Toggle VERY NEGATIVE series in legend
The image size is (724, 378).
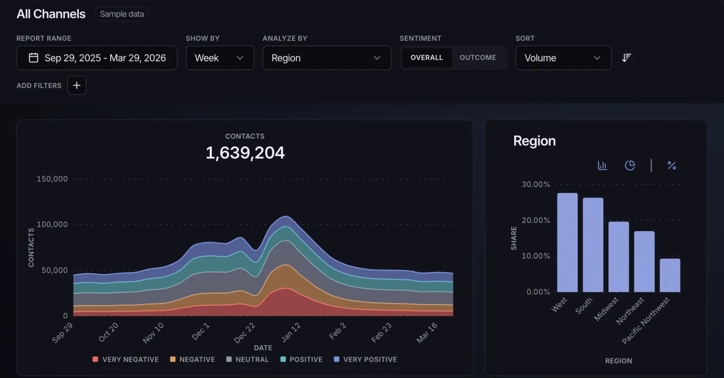click(125, 360)
